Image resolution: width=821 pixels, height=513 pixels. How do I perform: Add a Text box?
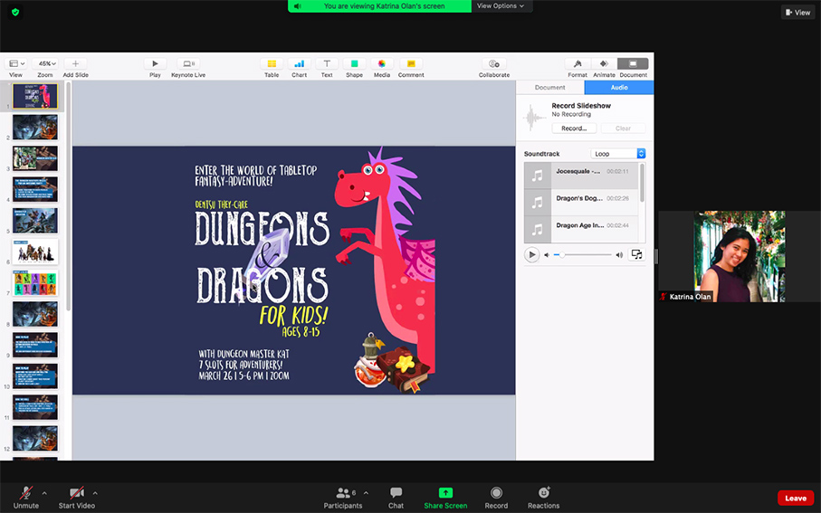(327, 64)
